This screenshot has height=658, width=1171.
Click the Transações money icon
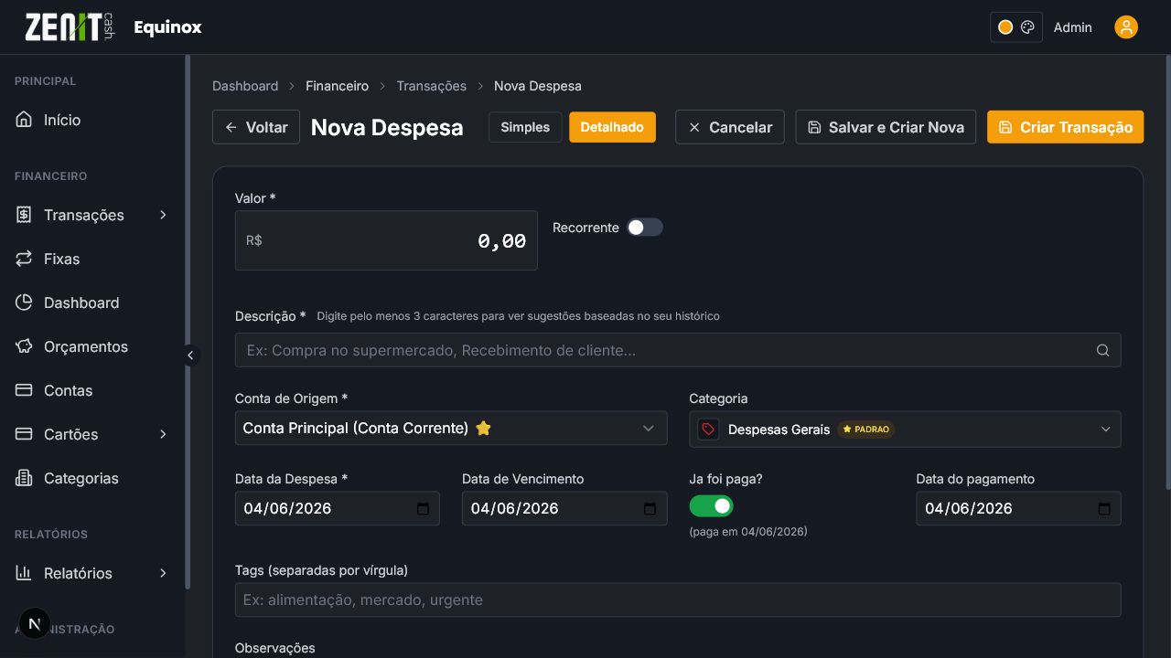pos(24,215)
